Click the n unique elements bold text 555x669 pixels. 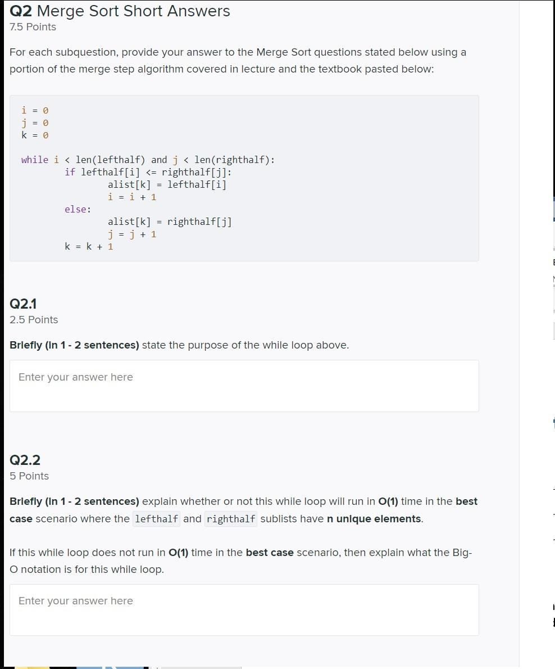[x=373, y=518]
